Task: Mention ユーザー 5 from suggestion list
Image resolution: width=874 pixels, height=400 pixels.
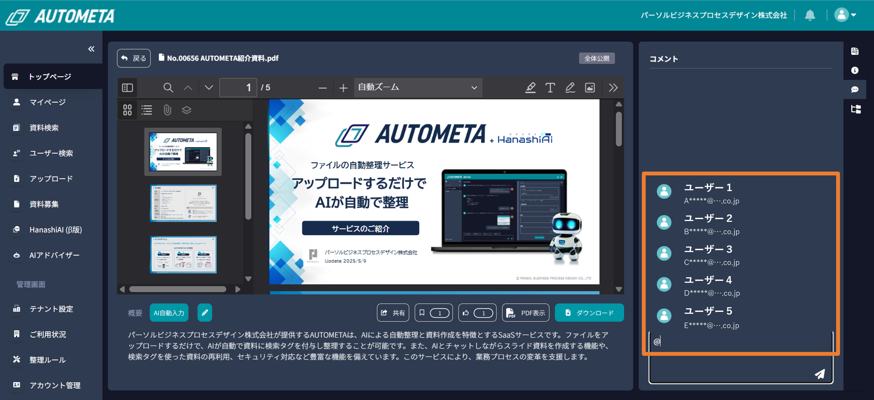Action: pos(741,317)
